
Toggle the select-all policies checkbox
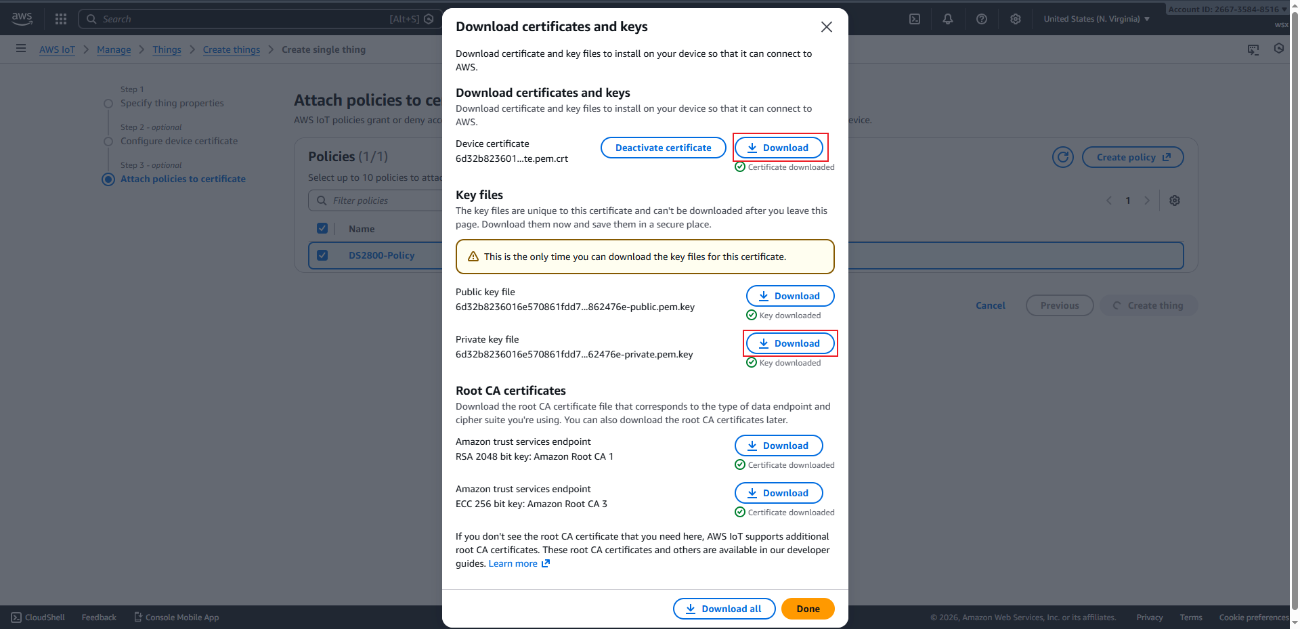click(322, 228)
